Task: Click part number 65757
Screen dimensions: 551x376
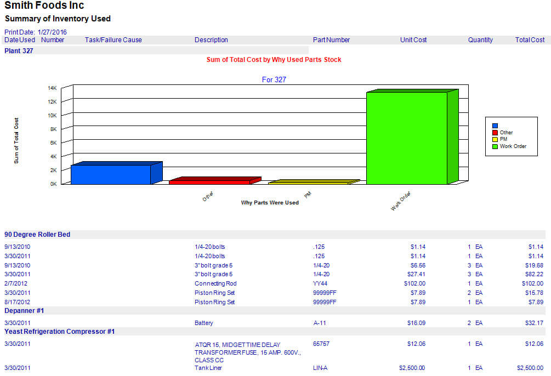Action: [x=321, y=344]
